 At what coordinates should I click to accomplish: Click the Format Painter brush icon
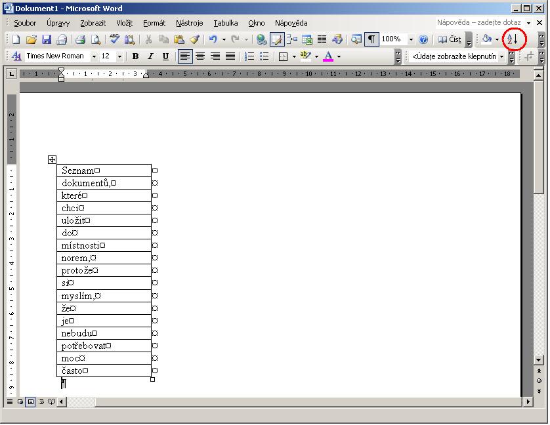[194, 39]
